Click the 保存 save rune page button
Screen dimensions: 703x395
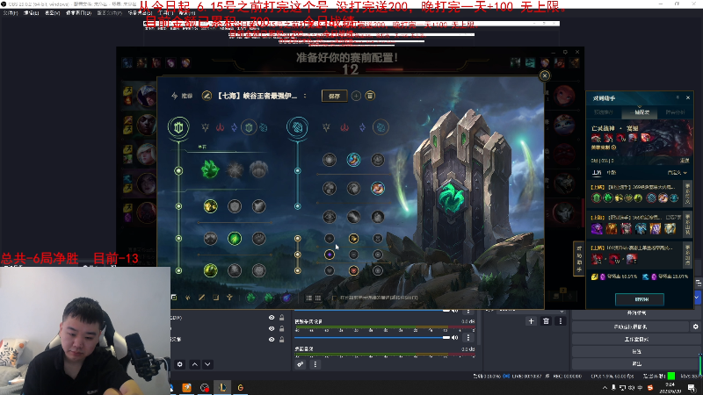[335, 96]
